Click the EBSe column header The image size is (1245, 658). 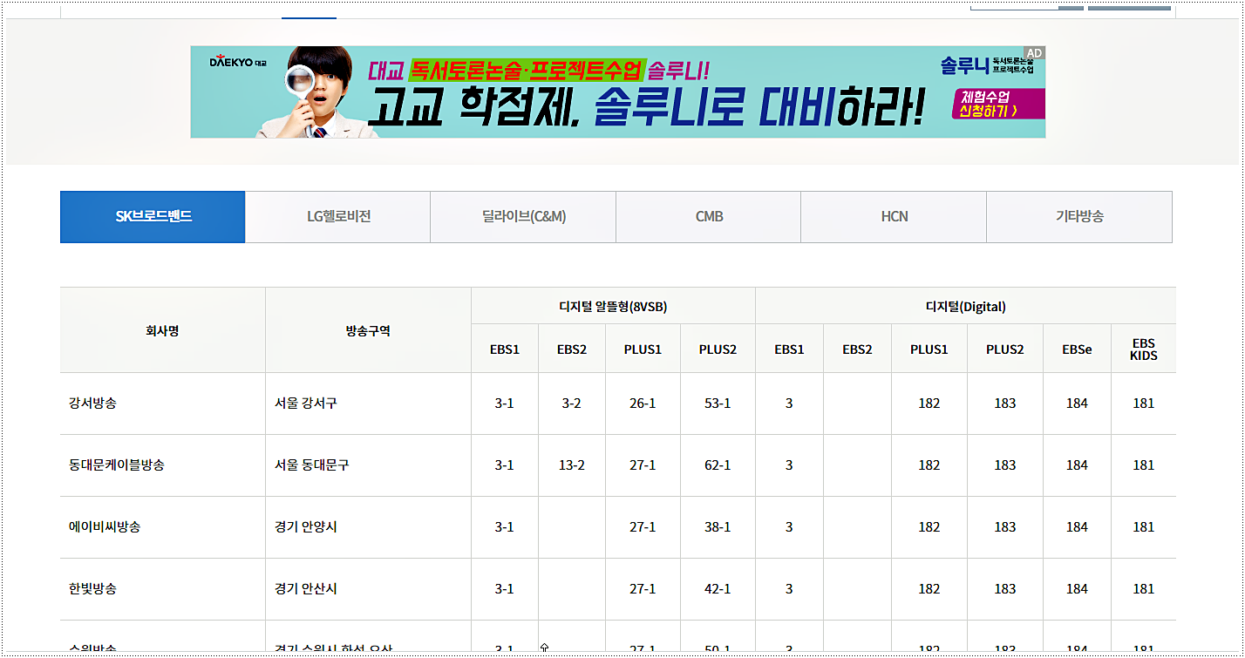pyautogui.click(x=1077, y=349)
